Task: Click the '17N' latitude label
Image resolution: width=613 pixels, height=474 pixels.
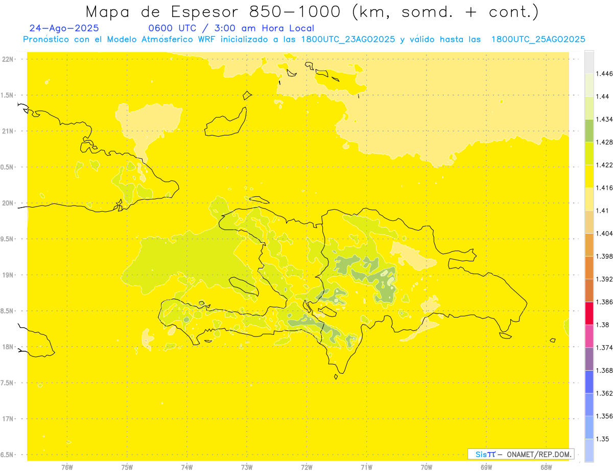Action: pos(8,419)
